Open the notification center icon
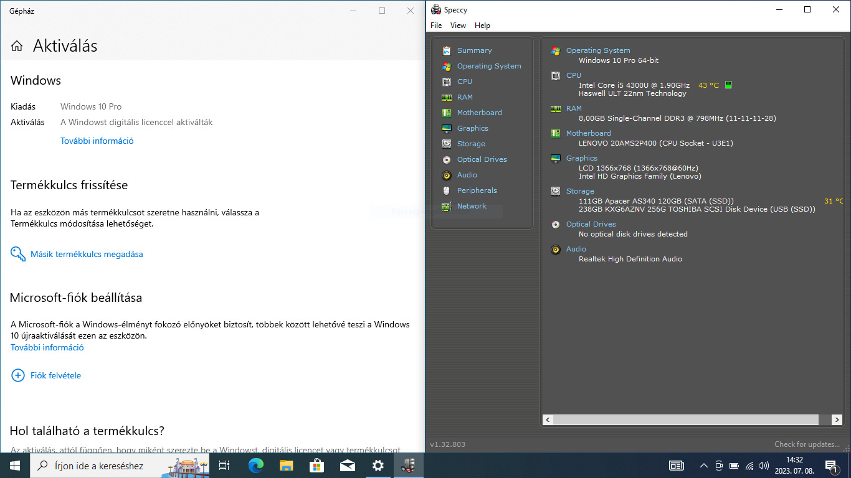 coord(831,465)
